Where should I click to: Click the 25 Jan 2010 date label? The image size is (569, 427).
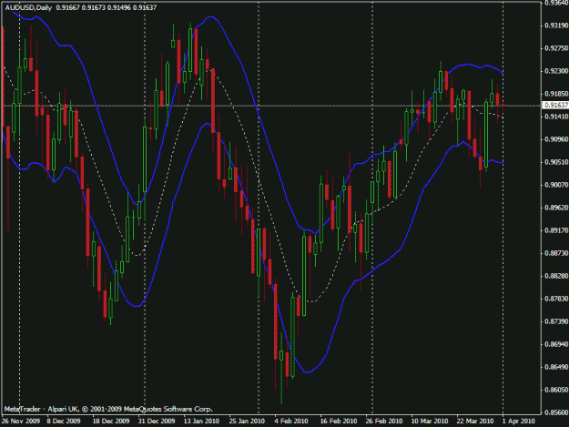[x=247, y=422]
